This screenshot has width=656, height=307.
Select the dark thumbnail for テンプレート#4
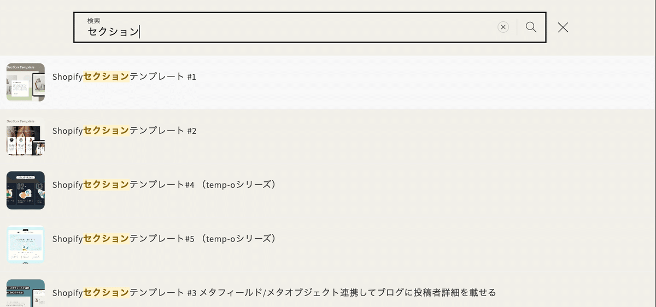pyautogui.click(x=26, y=191)
